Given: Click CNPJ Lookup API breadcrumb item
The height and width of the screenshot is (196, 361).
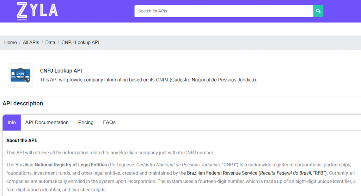Looking at the screenshot, I should click(x=80, y=42).
